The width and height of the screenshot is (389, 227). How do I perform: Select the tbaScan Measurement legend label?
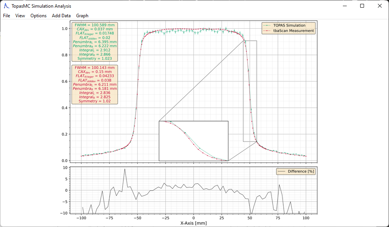coord(294,31)
